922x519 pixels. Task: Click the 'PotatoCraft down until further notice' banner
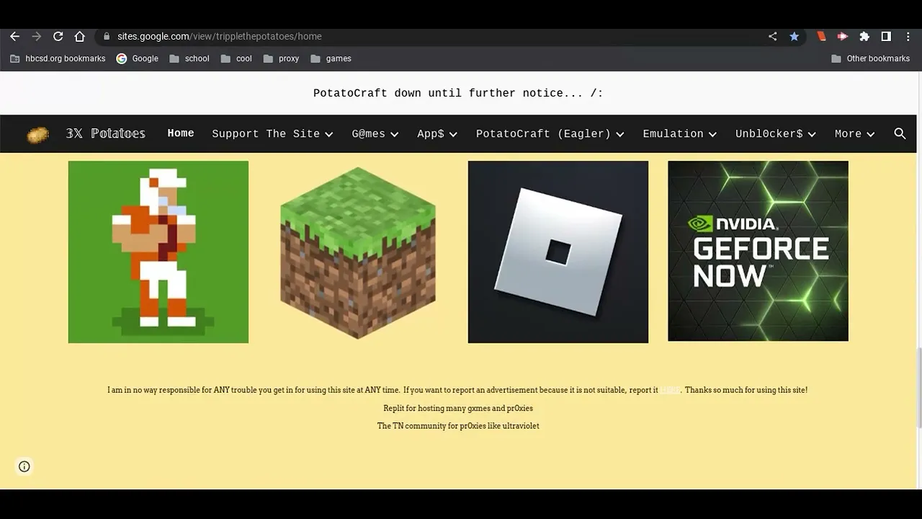coord(458,93)
